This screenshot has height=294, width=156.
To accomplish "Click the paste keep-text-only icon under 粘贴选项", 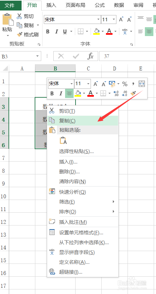I will (x=63, y=141).
